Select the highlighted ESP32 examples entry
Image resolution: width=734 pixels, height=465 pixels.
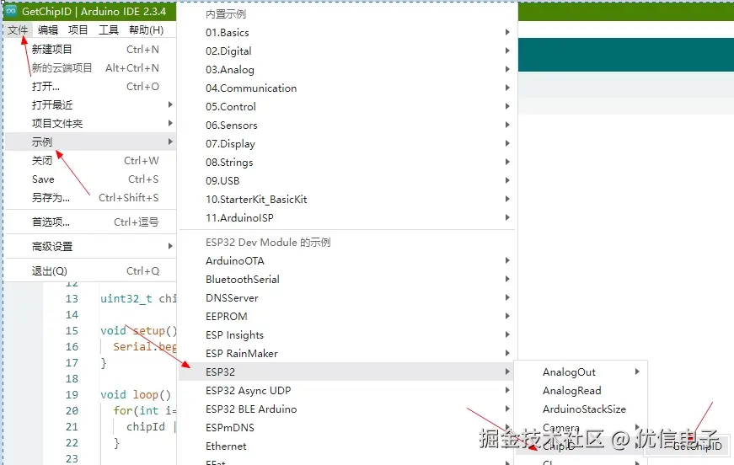(347, 371)
